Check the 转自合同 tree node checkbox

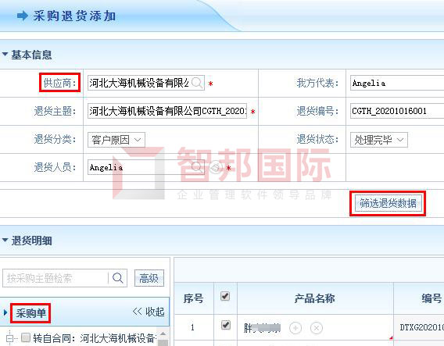(x=26, y=337)
